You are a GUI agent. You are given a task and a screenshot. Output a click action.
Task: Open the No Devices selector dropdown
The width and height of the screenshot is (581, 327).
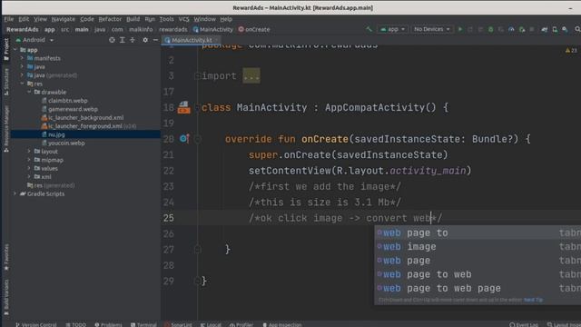click(432, 29)
